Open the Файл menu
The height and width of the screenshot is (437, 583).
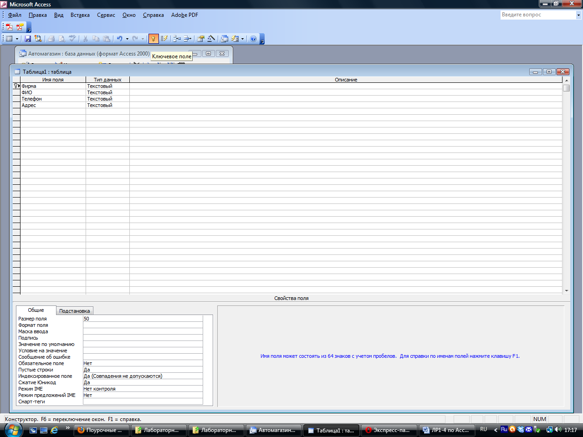tap(15, 15)
